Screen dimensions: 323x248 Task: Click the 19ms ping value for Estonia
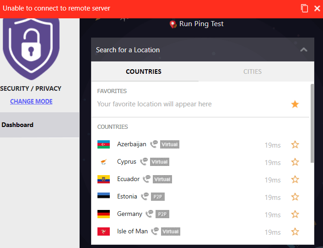tap(273, 197)
